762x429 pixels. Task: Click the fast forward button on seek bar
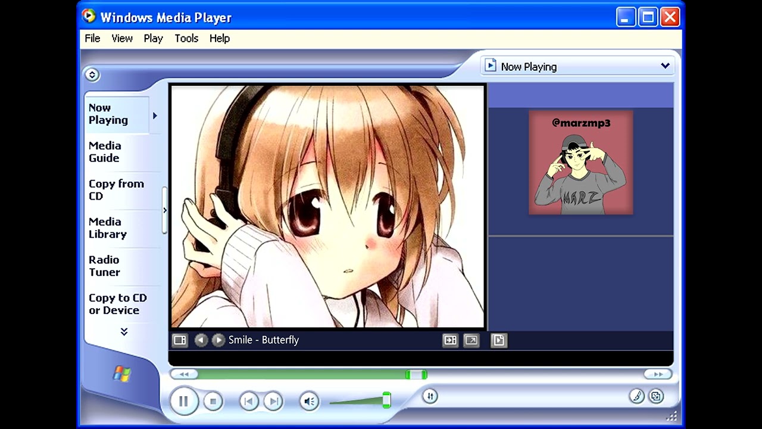coord(658,374)
